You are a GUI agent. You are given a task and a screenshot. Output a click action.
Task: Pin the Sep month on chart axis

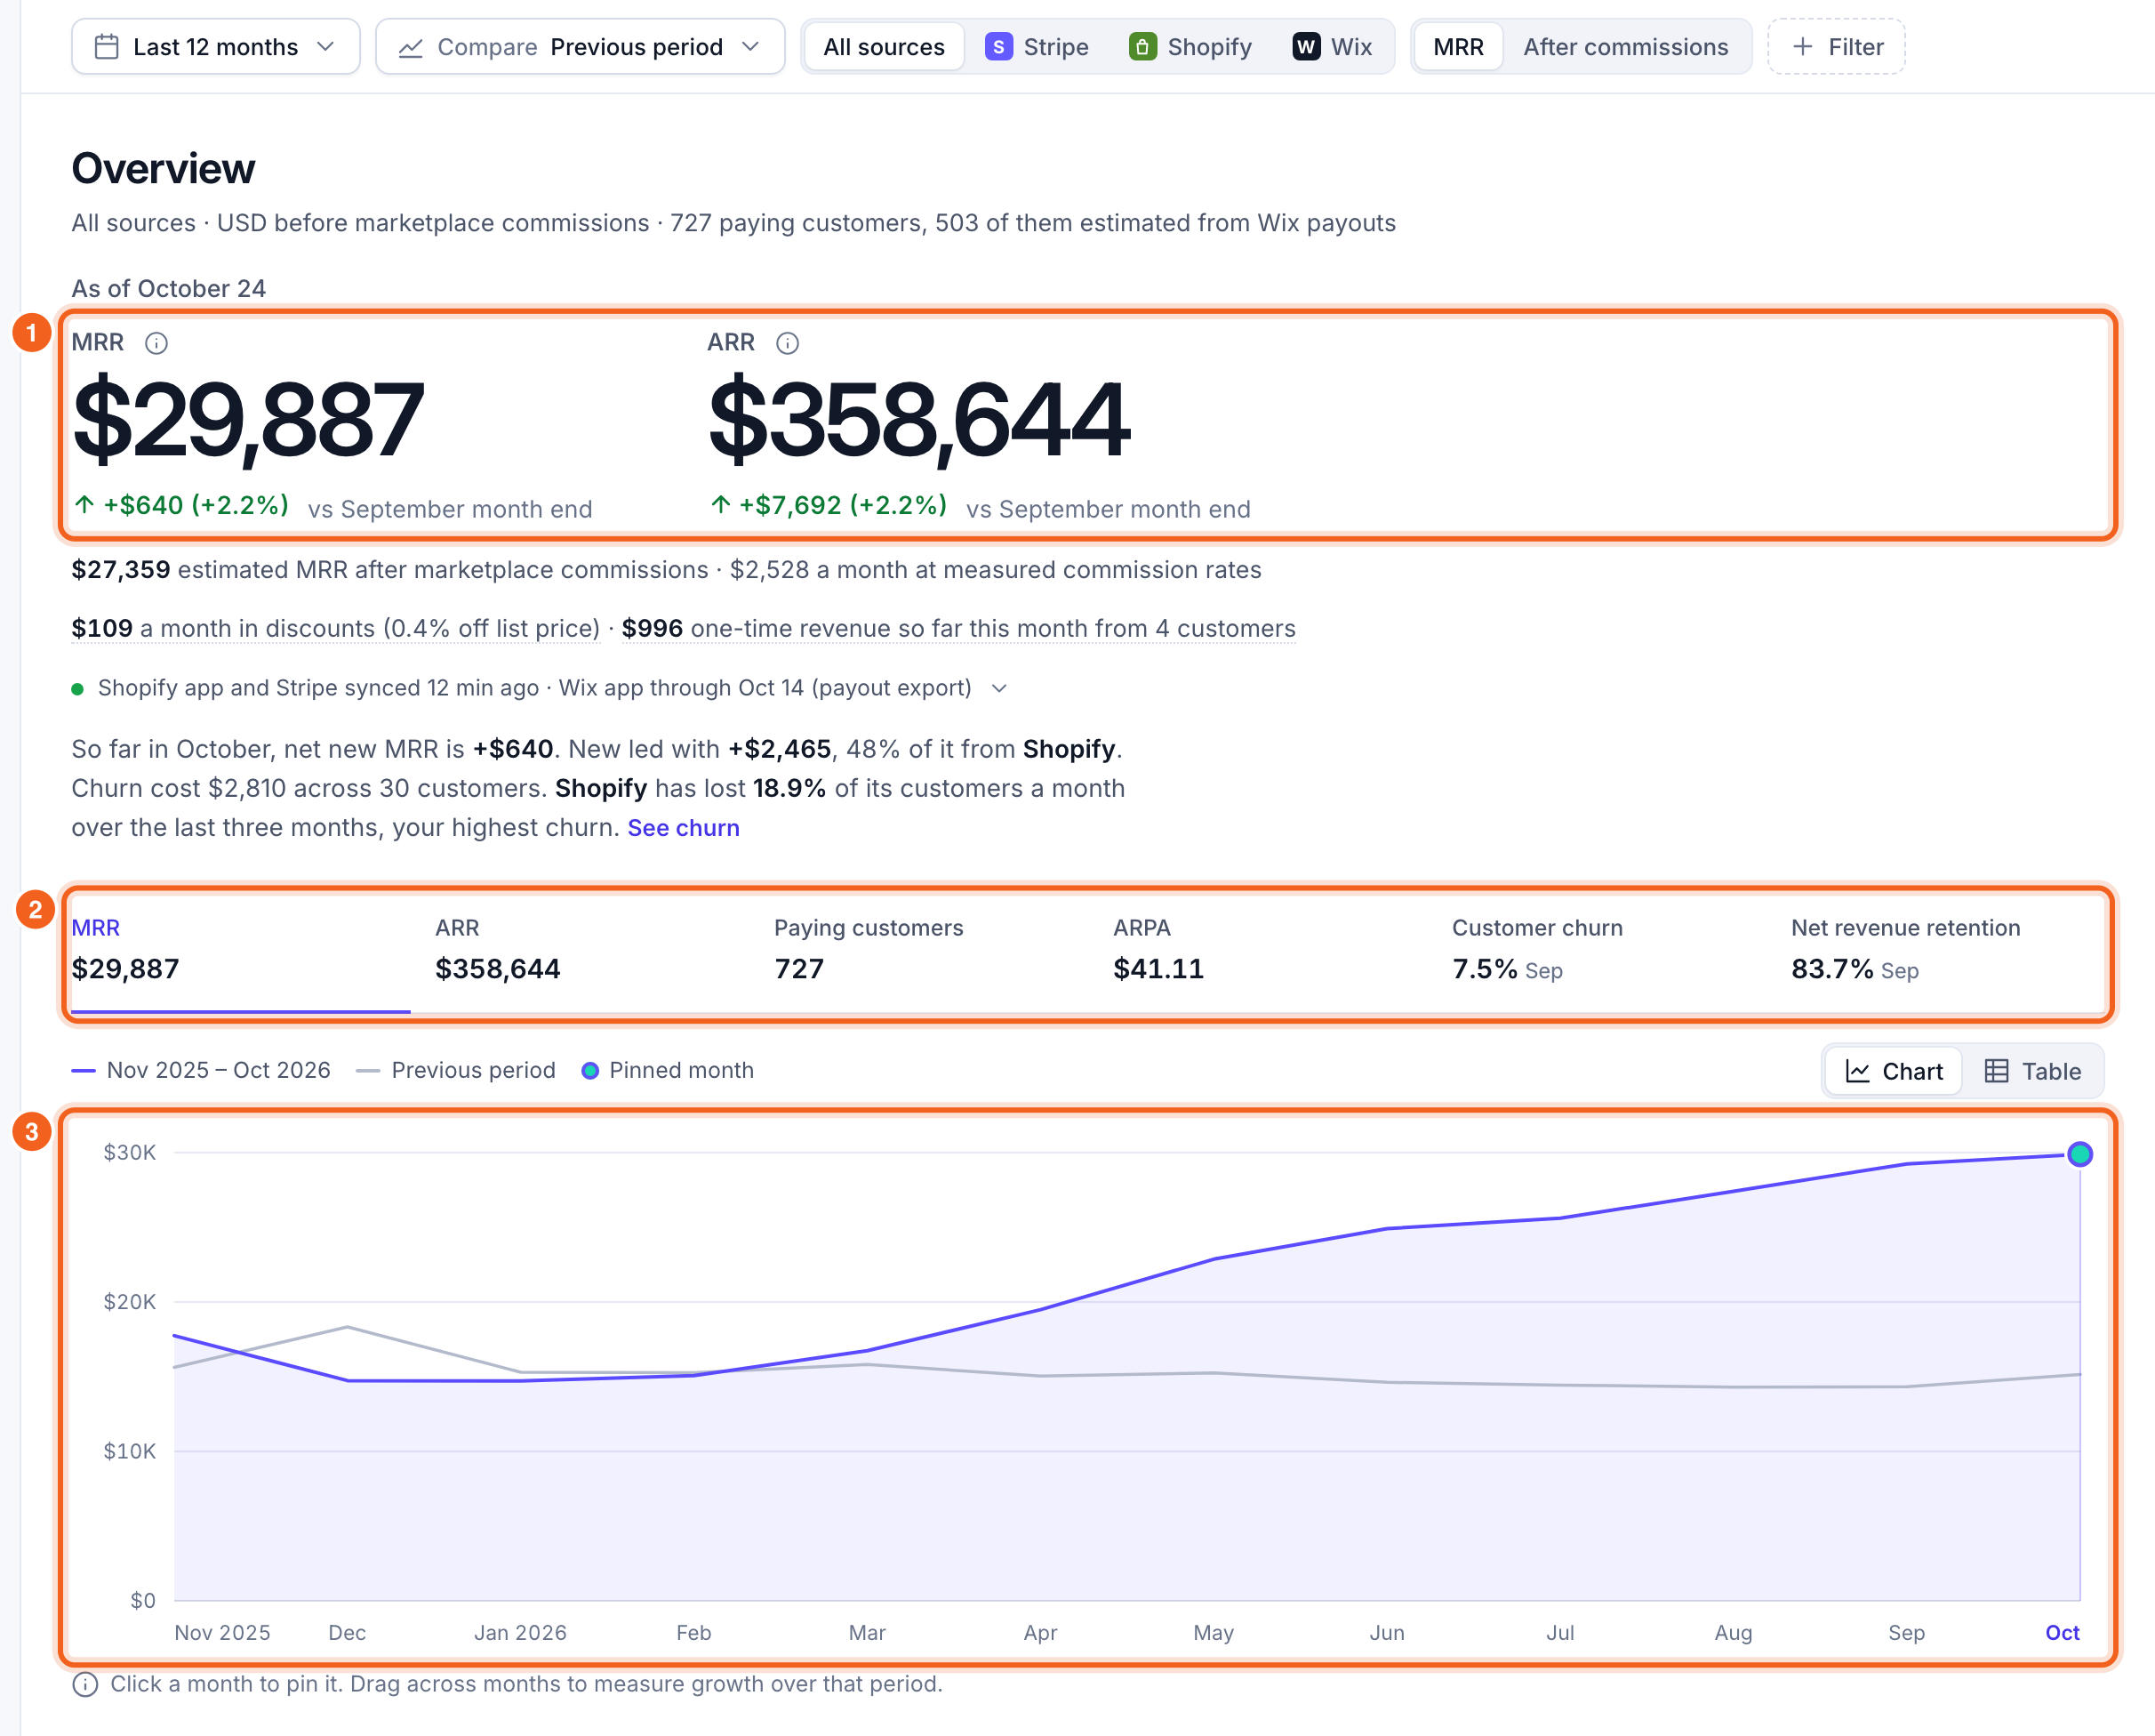coord(1906,1633)
